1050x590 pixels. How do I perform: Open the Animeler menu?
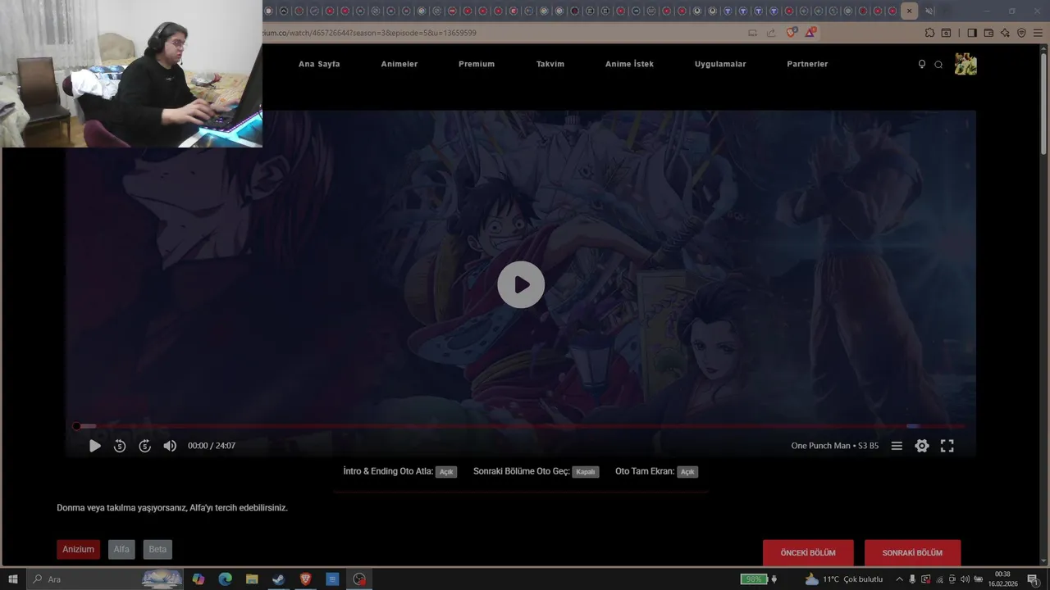(399, 64)
